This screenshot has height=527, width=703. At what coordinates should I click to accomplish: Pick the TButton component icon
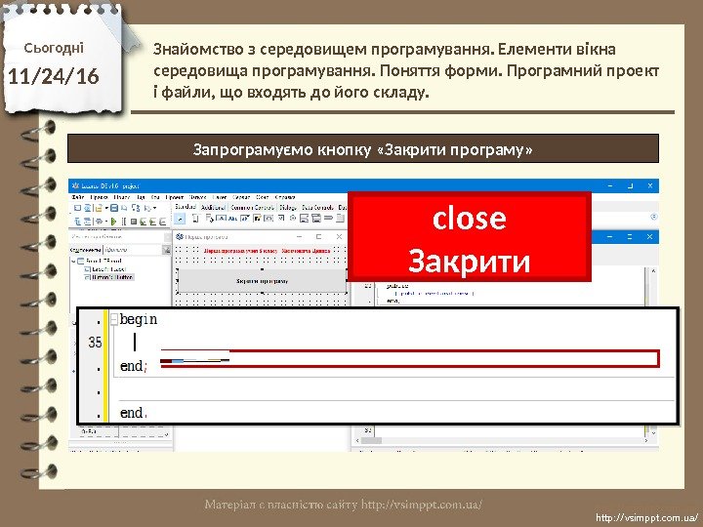tap(221, 219)
